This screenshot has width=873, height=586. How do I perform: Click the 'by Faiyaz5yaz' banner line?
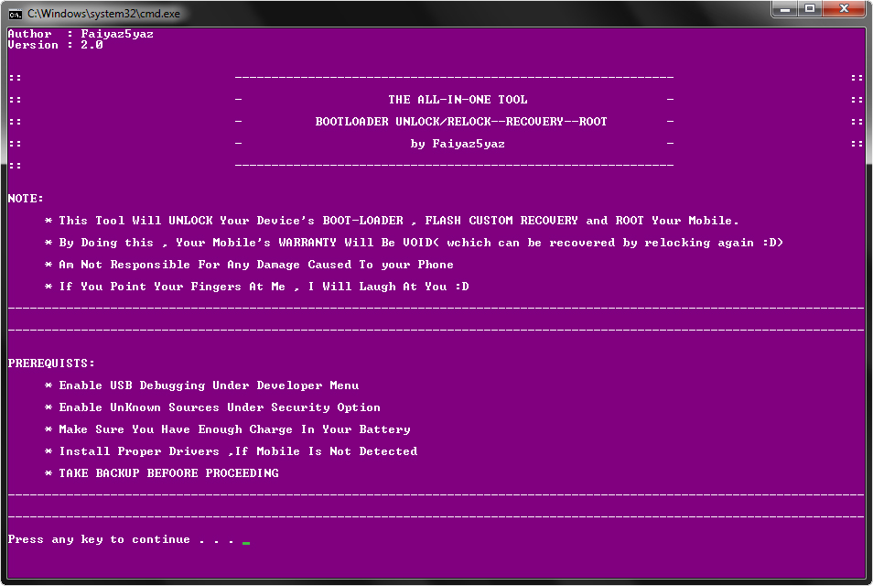[458, 144]
